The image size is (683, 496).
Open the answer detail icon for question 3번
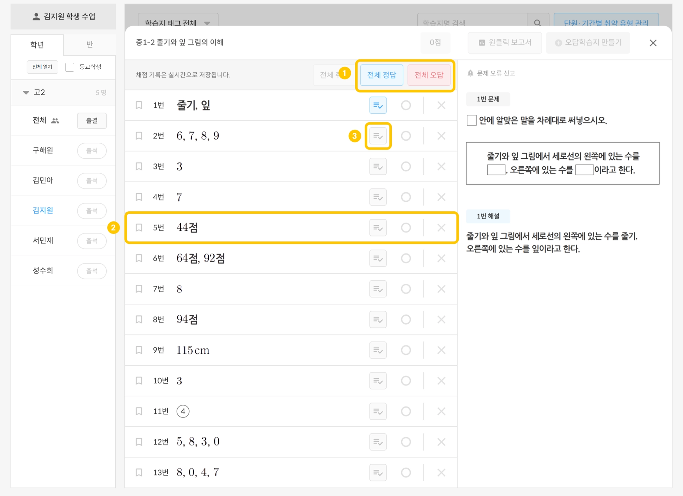378,167
